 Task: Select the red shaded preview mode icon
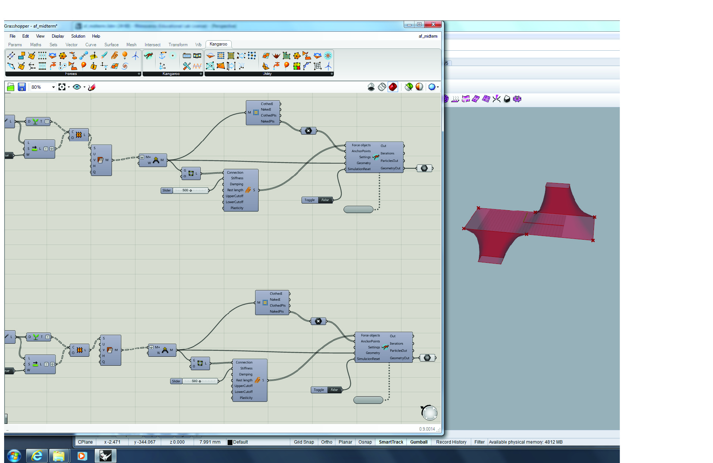tap(393, 87)
